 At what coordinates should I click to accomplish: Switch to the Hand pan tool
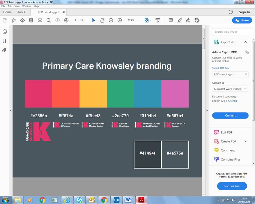click(x=102, y=20)
